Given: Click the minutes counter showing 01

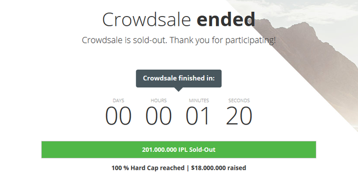Looking at the screenshot, I should pyautogui.click(x=197, y=116).
